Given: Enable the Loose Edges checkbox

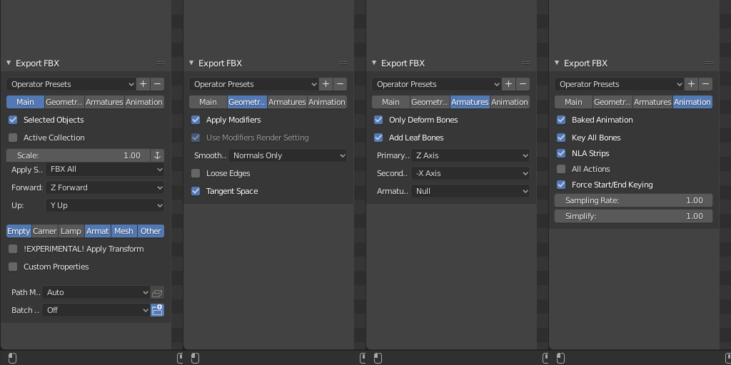Looking at the screenshot, I should tap(196, 173).
